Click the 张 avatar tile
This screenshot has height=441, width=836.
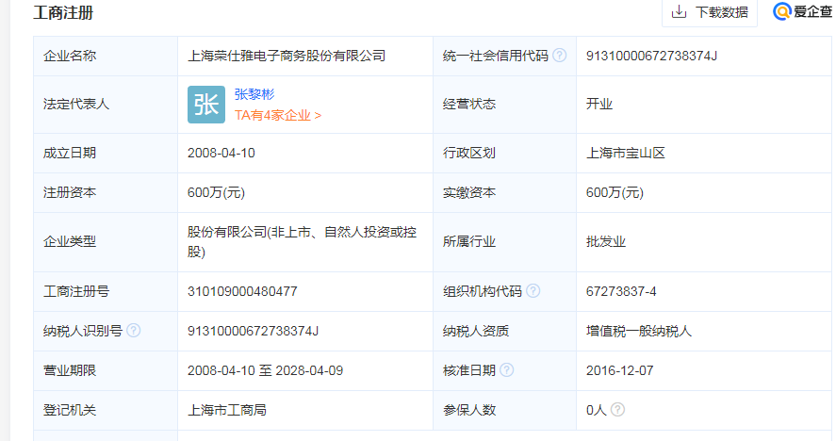[x=206, y=105]
